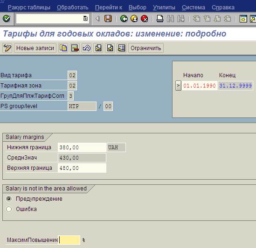
Task: Collapse the command field with the triangle arrow
Action: [x=97, y=19]
